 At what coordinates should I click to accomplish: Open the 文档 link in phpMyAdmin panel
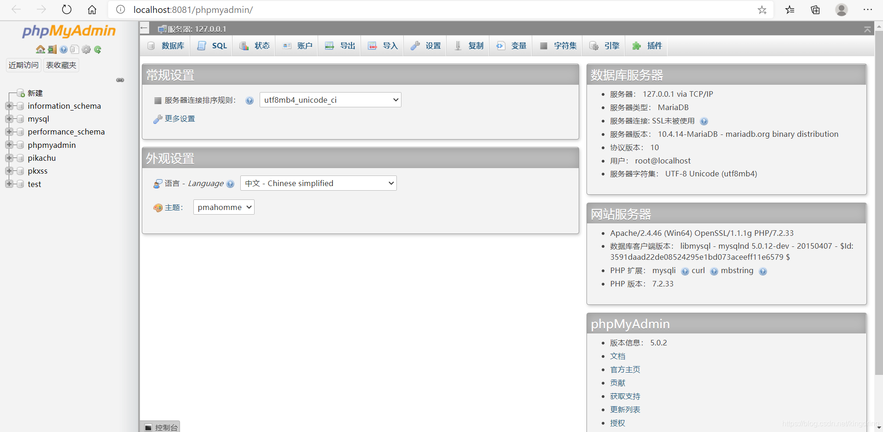click(618, 356)
